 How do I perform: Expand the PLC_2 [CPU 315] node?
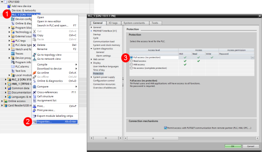pos(6,79)
